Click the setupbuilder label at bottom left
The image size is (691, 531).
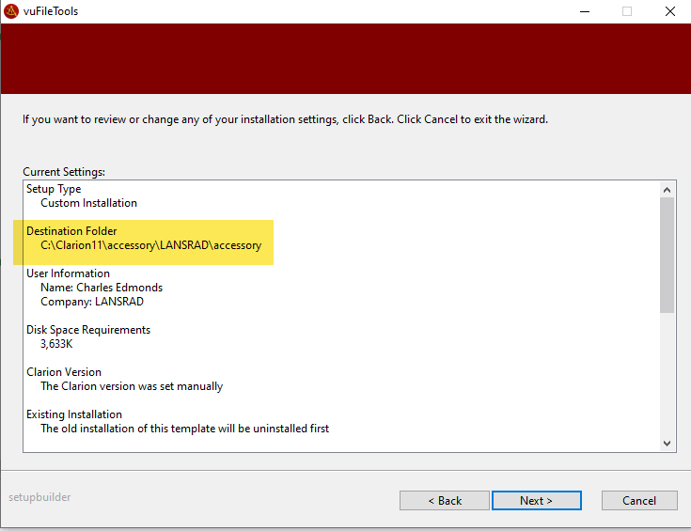point(39,497)
